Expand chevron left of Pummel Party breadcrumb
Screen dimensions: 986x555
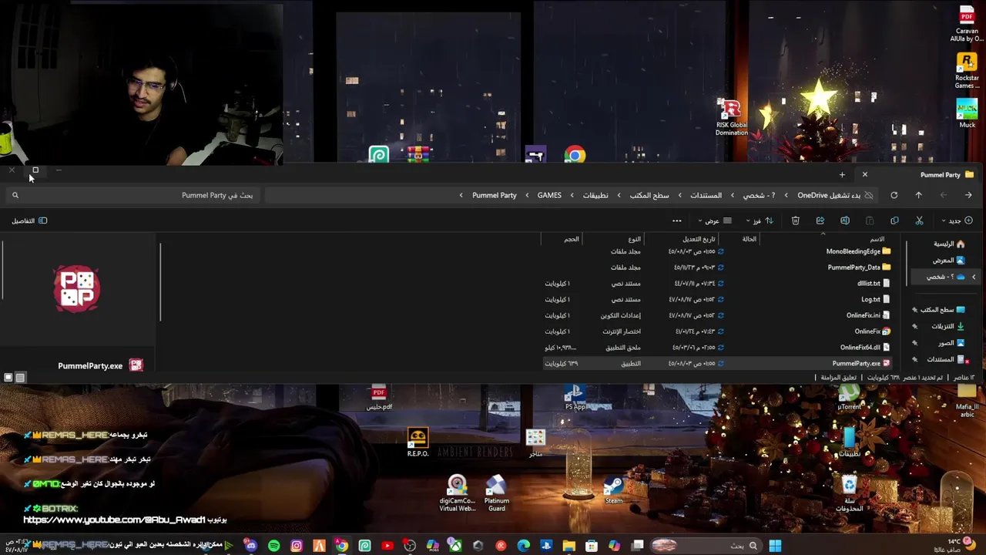(x=461, y=196)
